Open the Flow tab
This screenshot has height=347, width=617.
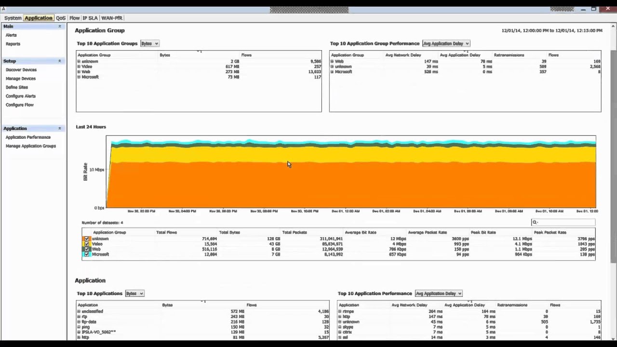tap(74, 18)
